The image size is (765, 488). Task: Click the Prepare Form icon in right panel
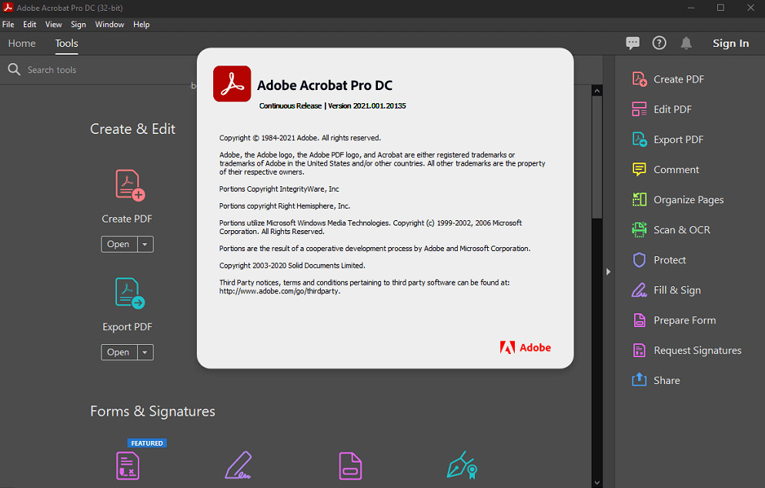point(639,321)
